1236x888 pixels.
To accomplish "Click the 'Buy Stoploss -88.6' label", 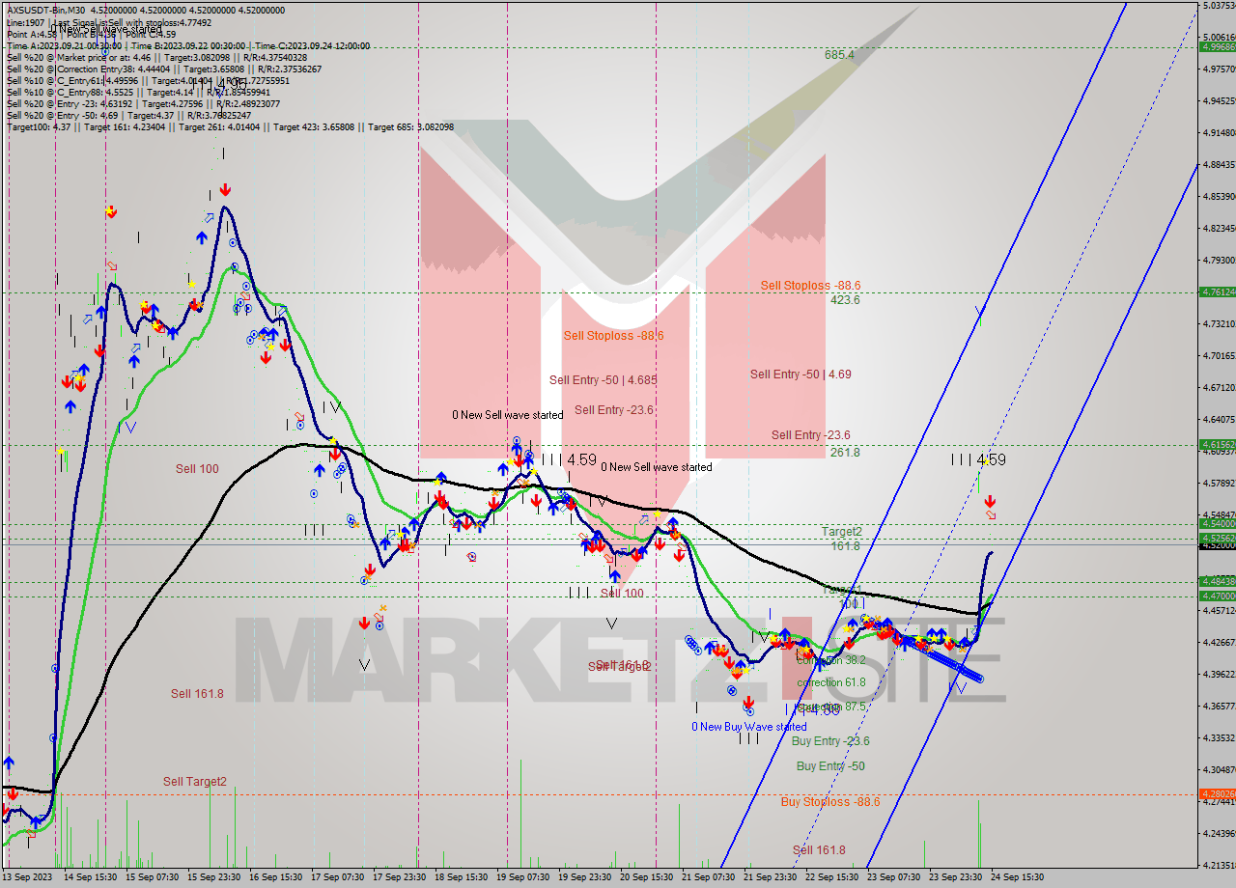I will tap(830, 802).
